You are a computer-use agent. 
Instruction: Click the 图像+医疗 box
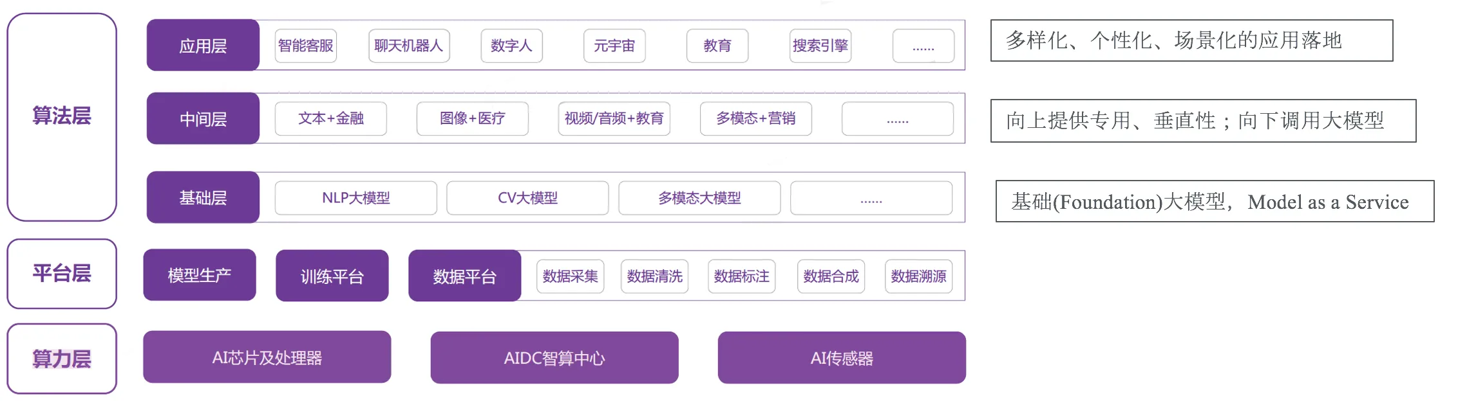(472, 119)
